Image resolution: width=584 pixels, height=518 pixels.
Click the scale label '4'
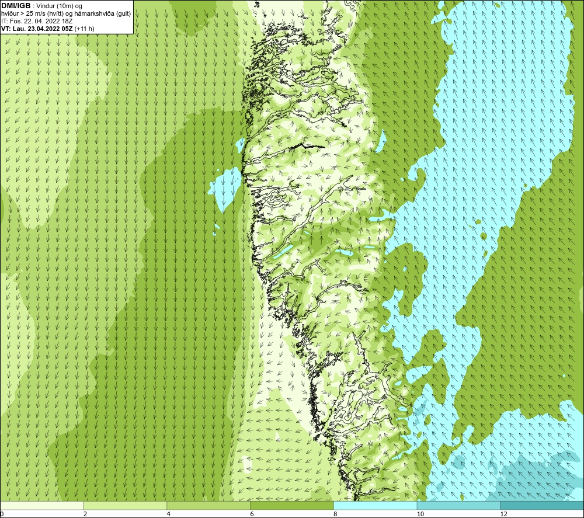tap(169, 514)
